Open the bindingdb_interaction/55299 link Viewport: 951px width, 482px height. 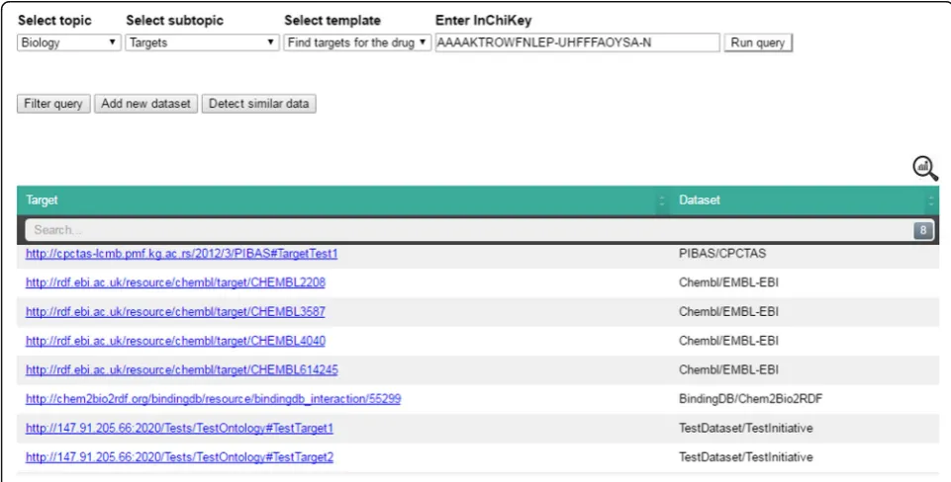pyautogui.click(x=213, y=399)
